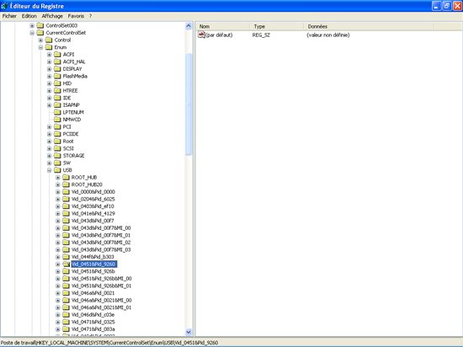
Task: Expand the ACPI_HAL key
Action: tap(50, 61)
